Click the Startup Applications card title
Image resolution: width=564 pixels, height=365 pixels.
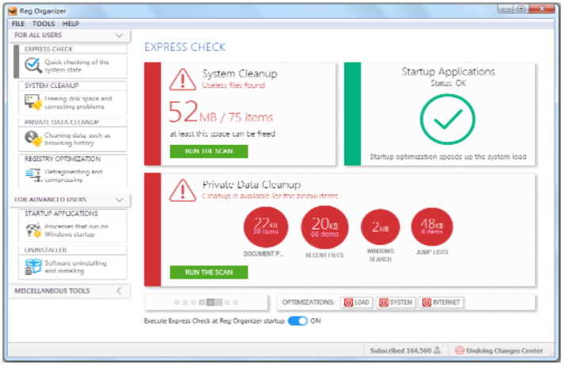point(448,71)
